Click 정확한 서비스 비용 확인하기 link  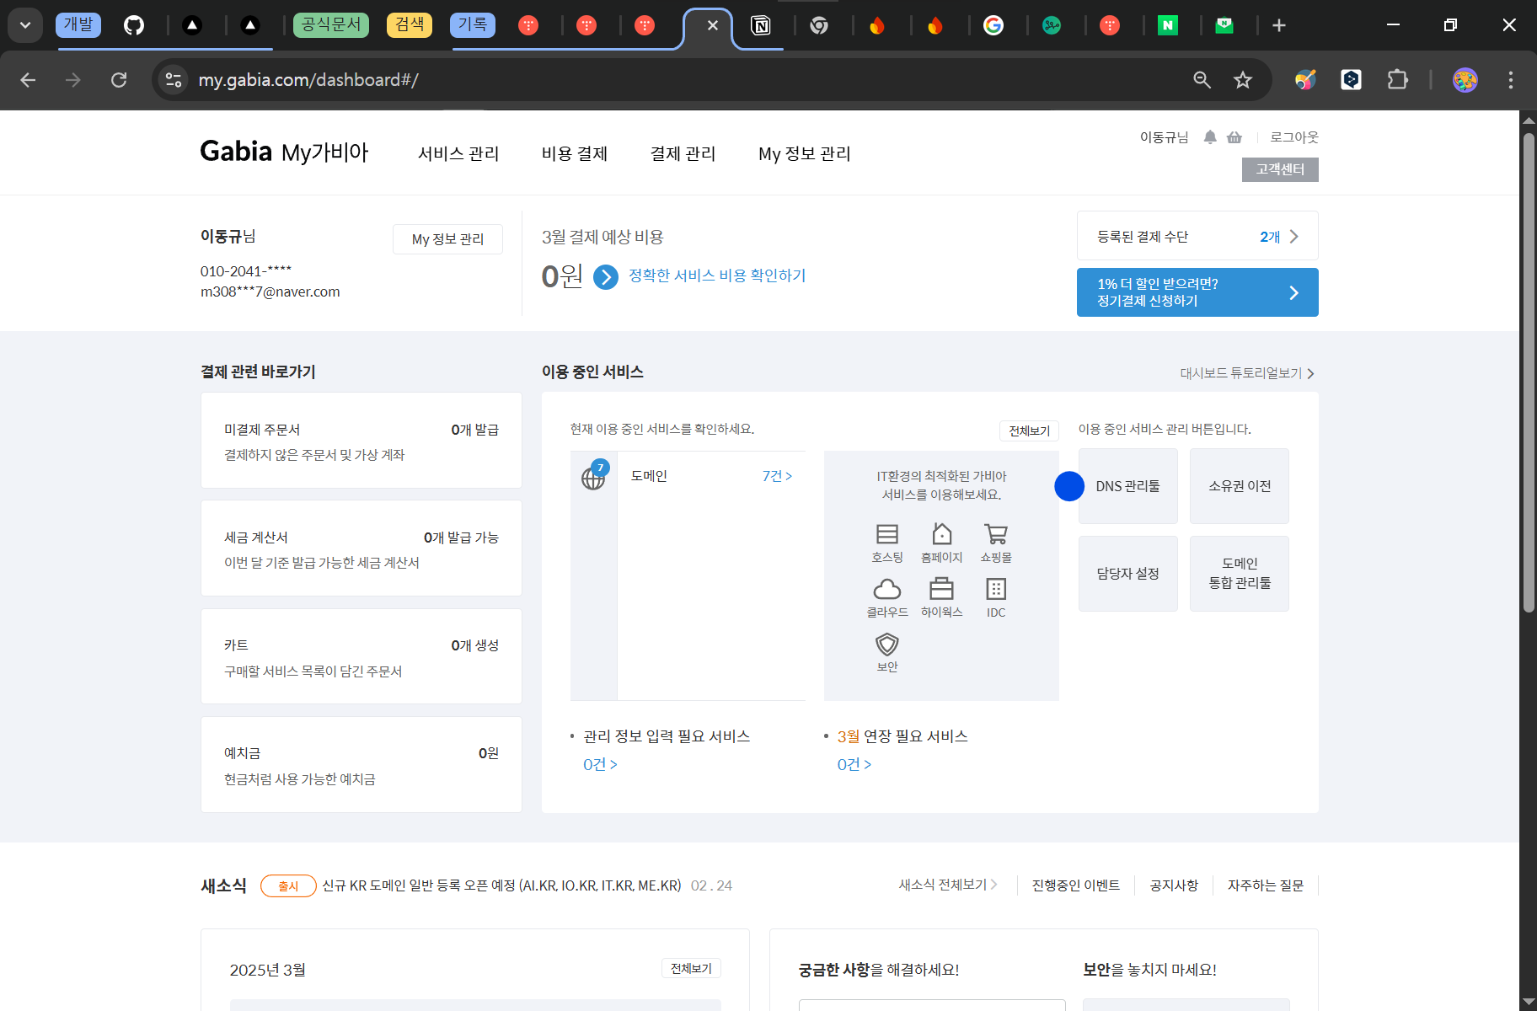click(717, 275)
